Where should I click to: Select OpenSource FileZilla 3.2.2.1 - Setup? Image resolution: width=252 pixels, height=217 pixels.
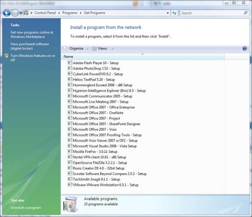coord(100,163)
